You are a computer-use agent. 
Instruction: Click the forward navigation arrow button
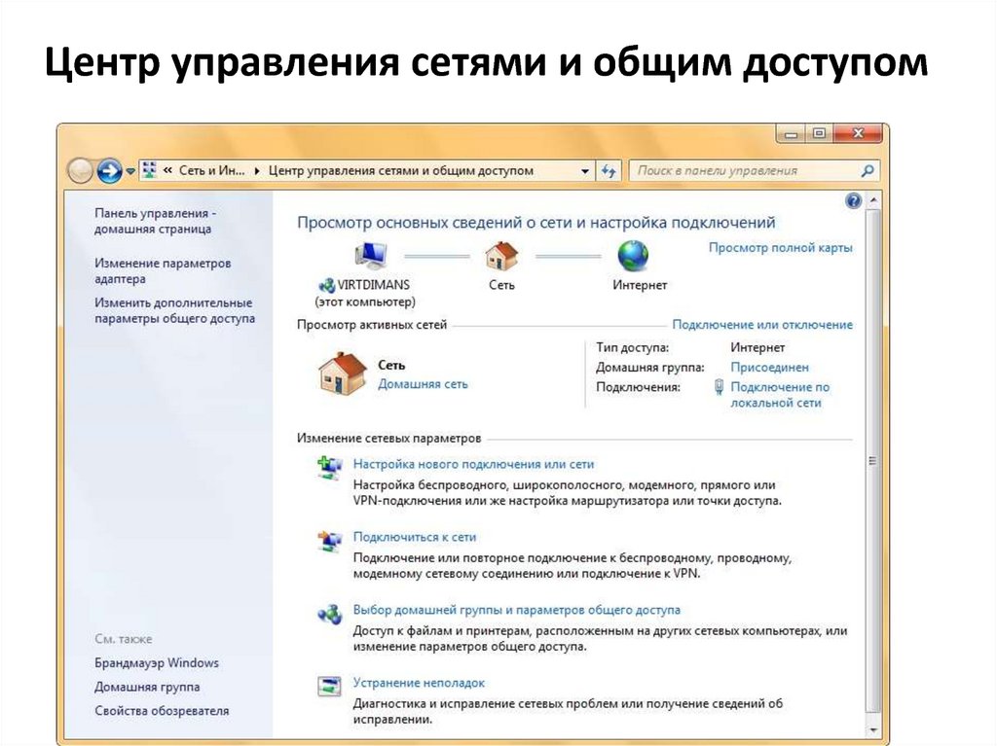(x=109, y=171)
